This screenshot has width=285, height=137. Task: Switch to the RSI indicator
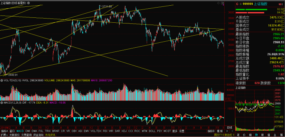click(105, 131)
